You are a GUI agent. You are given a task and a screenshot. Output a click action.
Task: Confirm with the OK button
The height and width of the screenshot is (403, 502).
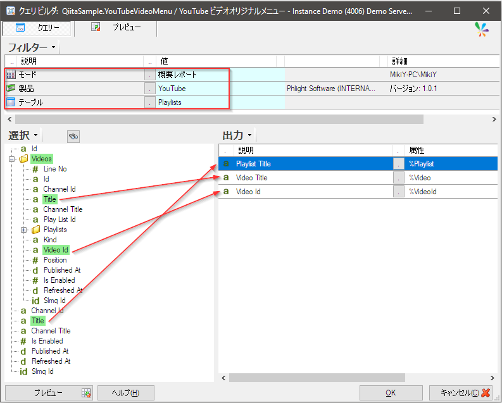pos(391,393)
